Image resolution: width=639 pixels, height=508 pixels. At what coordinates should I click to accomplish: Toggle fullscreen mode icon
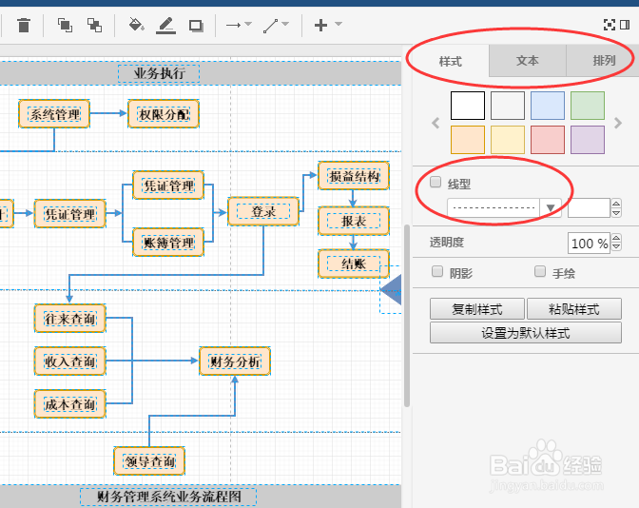[x=610, y=25]
